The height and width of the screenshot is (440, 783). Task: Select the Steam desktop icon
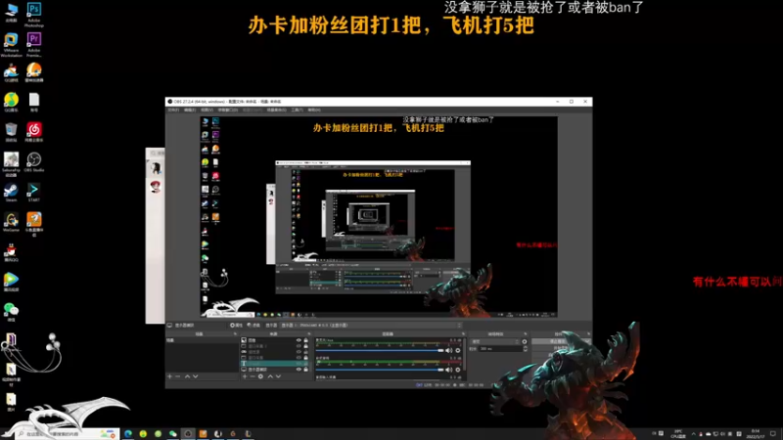coord(11,193)
